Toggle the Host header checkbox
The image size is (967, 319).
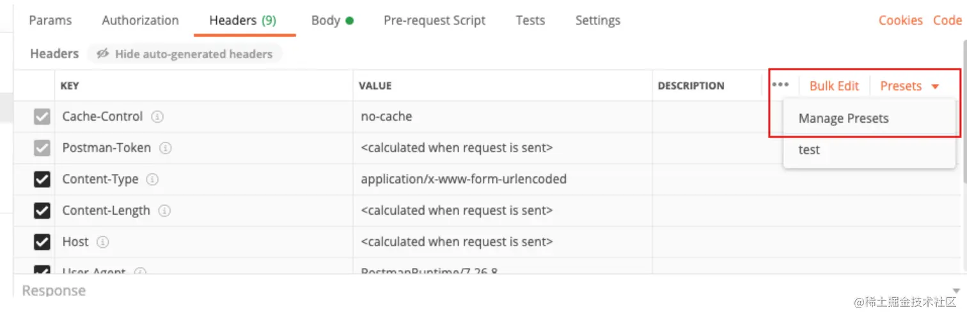[x=42, y=242]
